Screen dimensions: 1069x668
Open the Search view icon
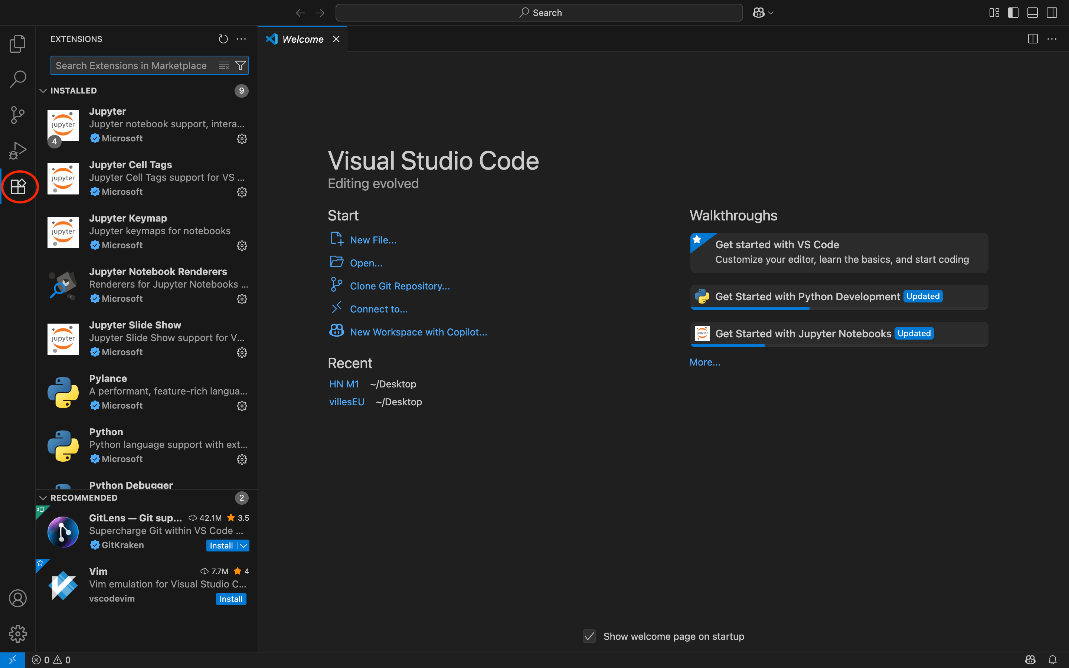tap(18, 79)
